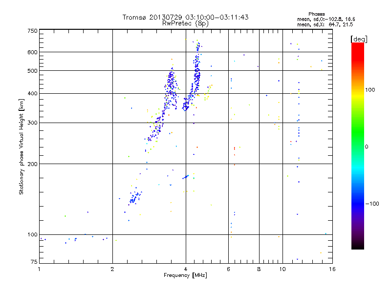Click the y-axis '600' tick label
Screen dimensions: 391x293
(32, 52)
